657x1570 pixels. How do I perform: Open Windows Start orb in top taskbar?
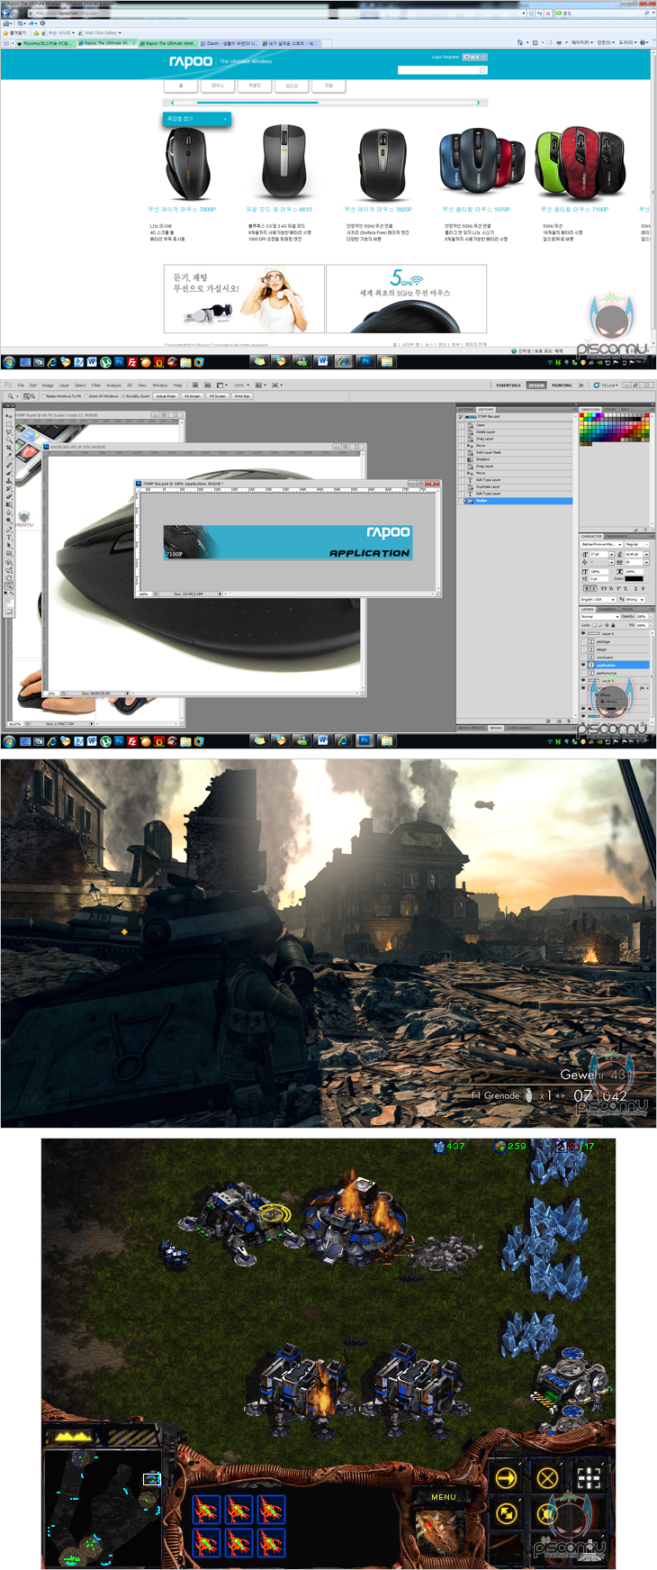9,362
